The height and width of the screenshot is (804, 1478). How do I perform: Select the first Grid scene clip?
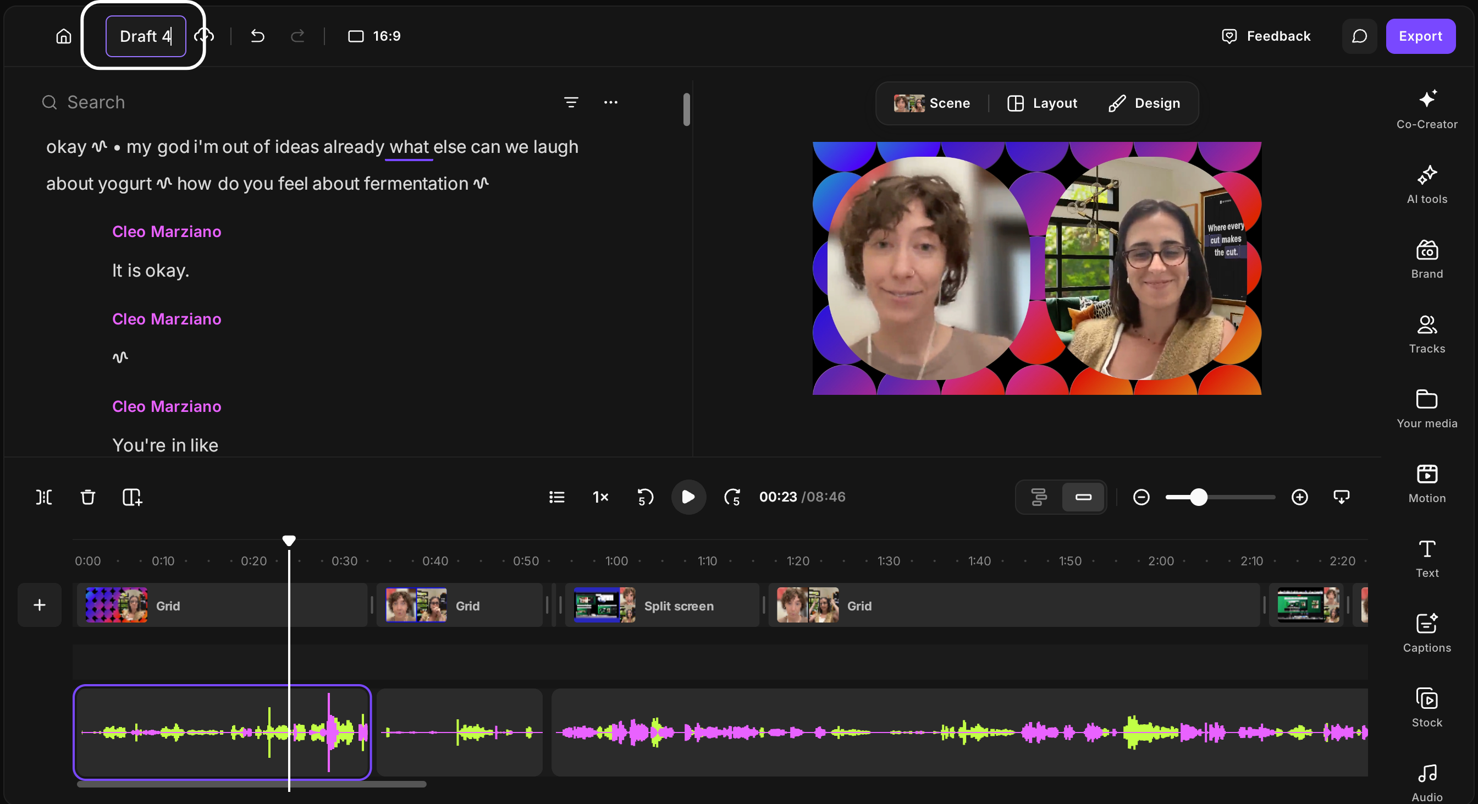[x=222, y=605]
